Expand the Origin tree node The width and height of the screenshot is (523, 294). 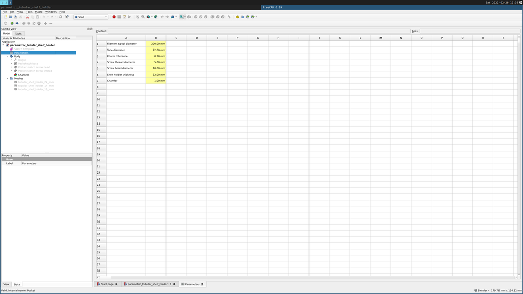click(11, 60)
